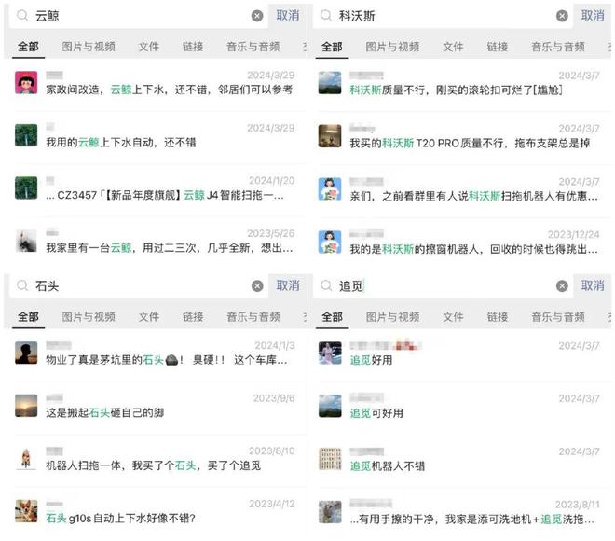615x541 pixels.
Task: Select 图片与视频 tab in 云鲸 panel
Action: (x=89, y=47)
